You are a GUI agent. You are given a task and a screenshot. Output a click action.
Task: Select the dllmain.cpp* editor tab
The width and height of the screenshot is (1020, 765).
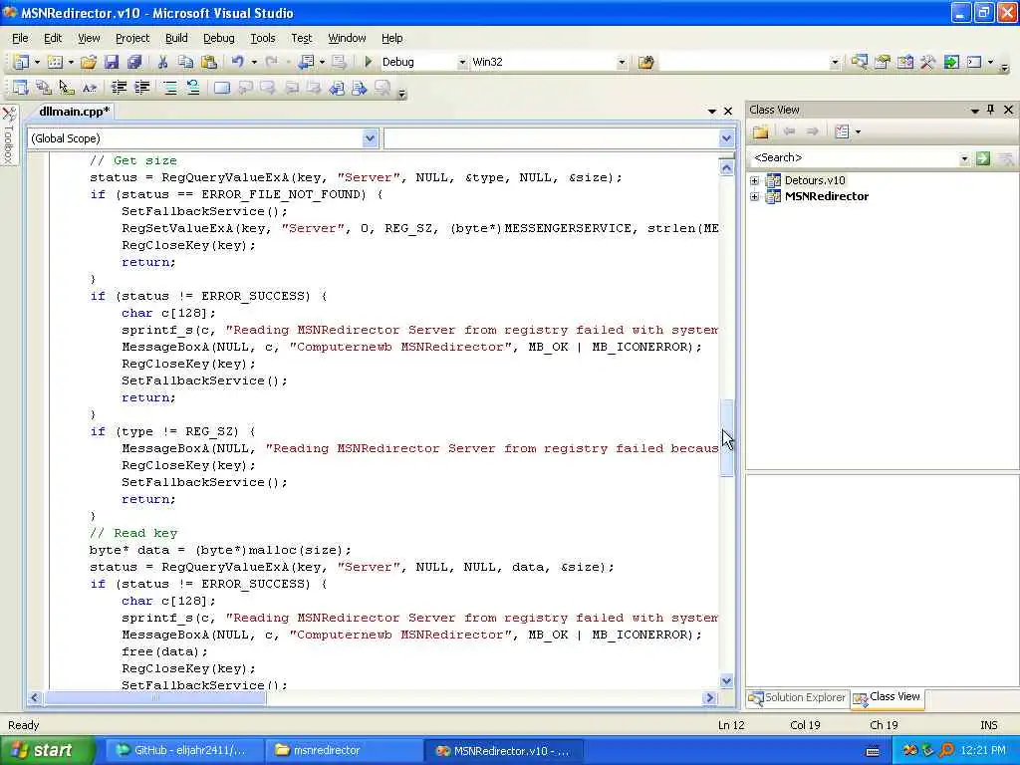pyautogui.click(x=74, y=112)
